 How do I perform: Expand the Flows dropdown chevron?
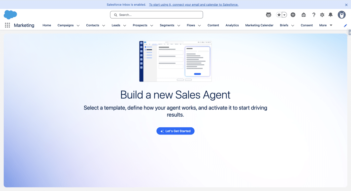pyautogui.click(x=199, y=25)
